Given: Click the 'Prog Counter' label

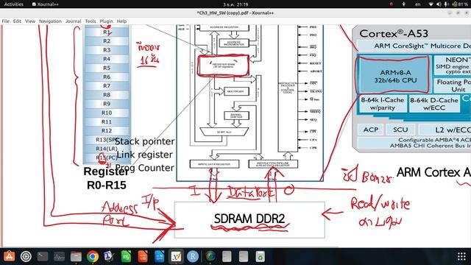Looking at the screenshot, I should [145, 168].
